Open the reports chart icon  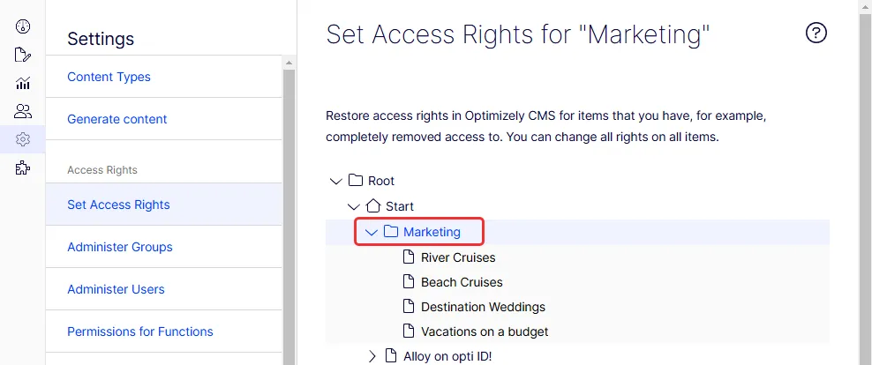22,84
